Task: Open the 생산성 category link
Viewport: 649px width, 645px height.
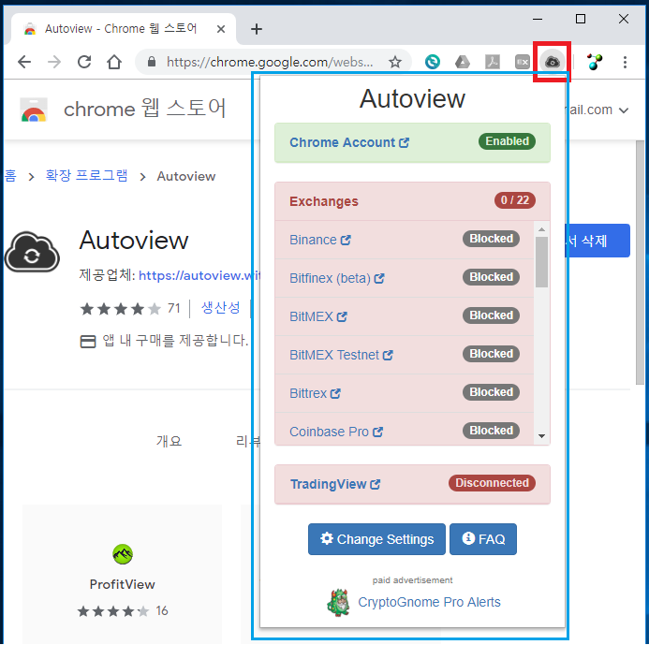Action: coord(221,308)
